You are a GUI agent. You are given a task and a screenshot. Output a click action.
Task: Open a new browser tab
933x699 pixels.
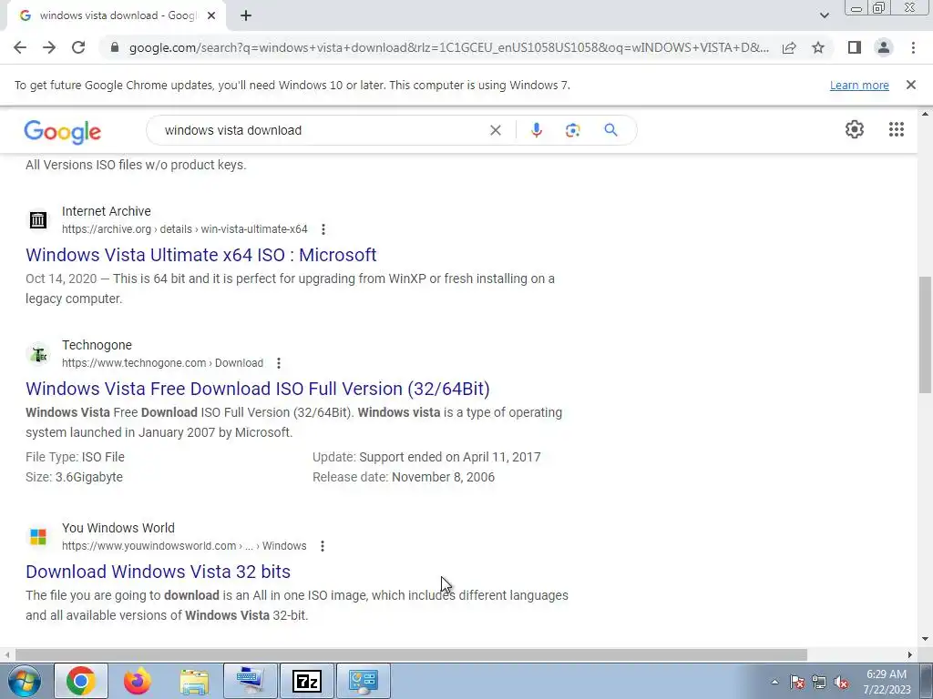tap(246, 16)
